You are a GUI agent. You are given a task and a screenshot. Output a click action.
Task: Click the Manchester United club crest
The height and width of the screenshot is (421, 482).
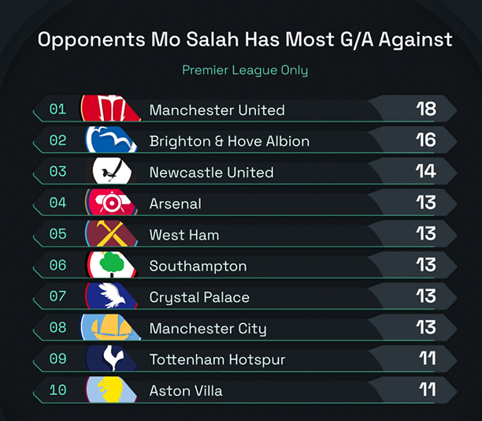coord(112,109)
